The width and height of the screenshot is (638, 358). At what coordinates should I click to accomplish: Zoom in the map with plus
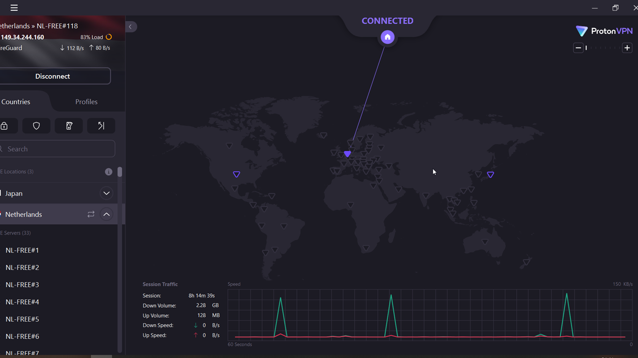(x=627, y=48)
